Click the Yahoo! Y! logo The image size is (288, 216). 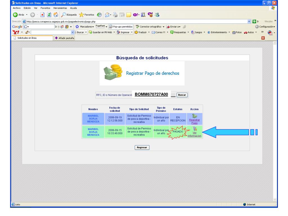(16, 32)
